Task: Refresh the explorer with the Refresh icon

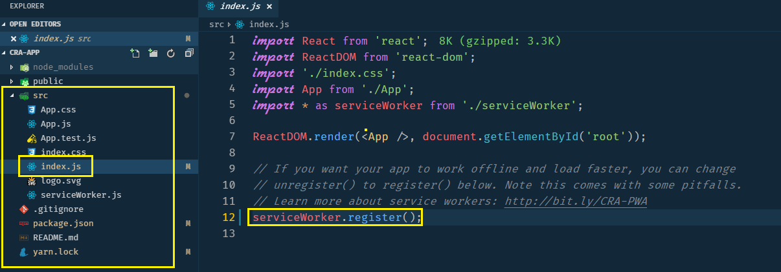Action: pos(171,53)
